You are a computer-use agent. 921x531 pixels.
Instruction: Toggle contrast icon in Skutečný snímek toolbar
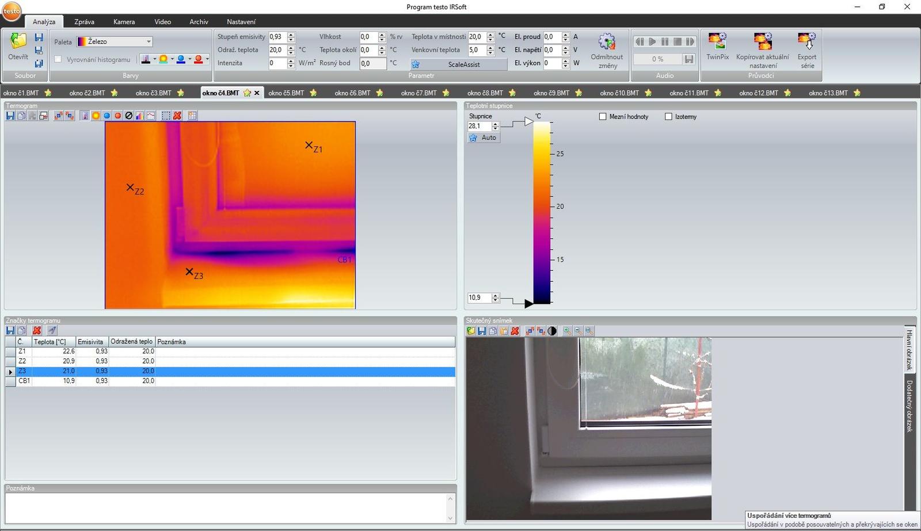(x=552, y=331)
